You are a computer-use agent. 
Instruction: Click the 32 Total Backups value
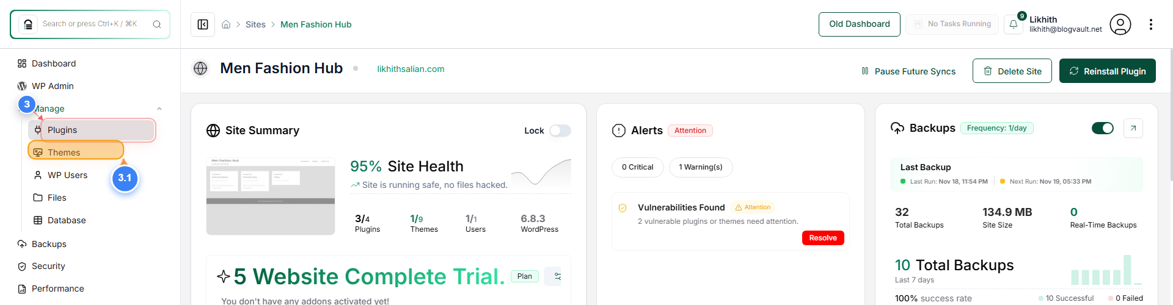[902, 212]
